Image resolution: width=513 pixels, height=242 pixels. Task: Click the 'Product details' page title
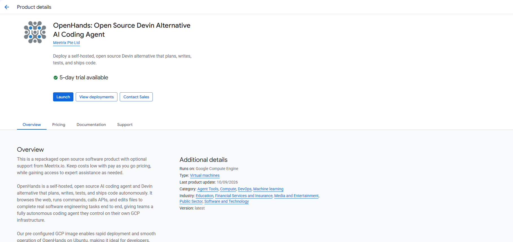point(34,7)
